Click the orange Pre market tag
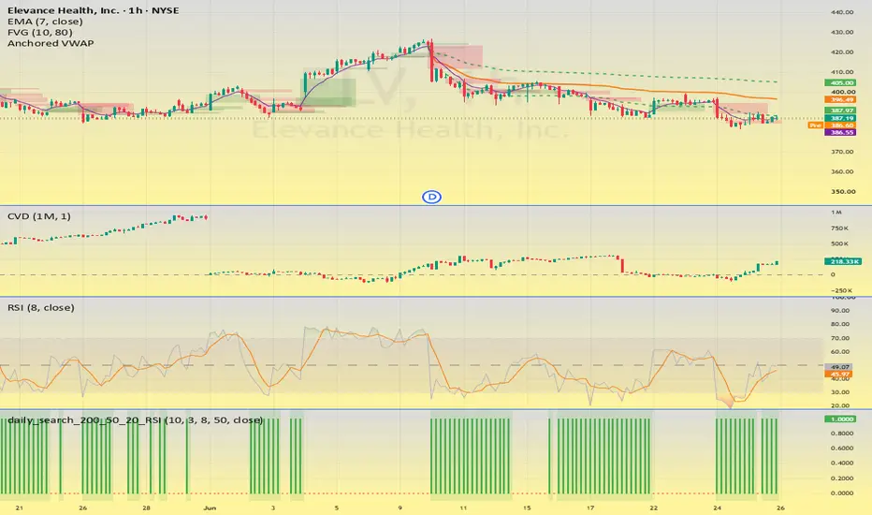872x515 pixels. click(x=815, y=125)
